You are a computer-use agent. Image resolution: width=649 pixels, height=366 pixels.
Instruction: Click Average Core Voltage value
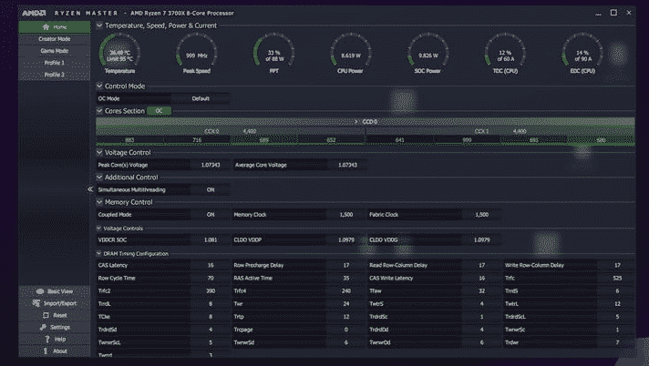click(347, 165)
